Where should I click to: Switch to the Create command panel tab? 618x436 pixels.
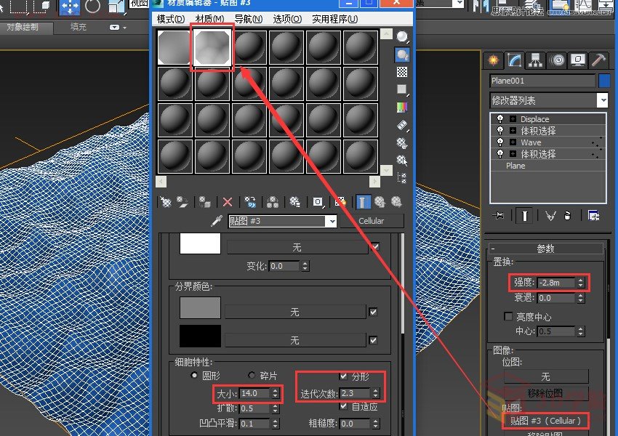(493, 60)
